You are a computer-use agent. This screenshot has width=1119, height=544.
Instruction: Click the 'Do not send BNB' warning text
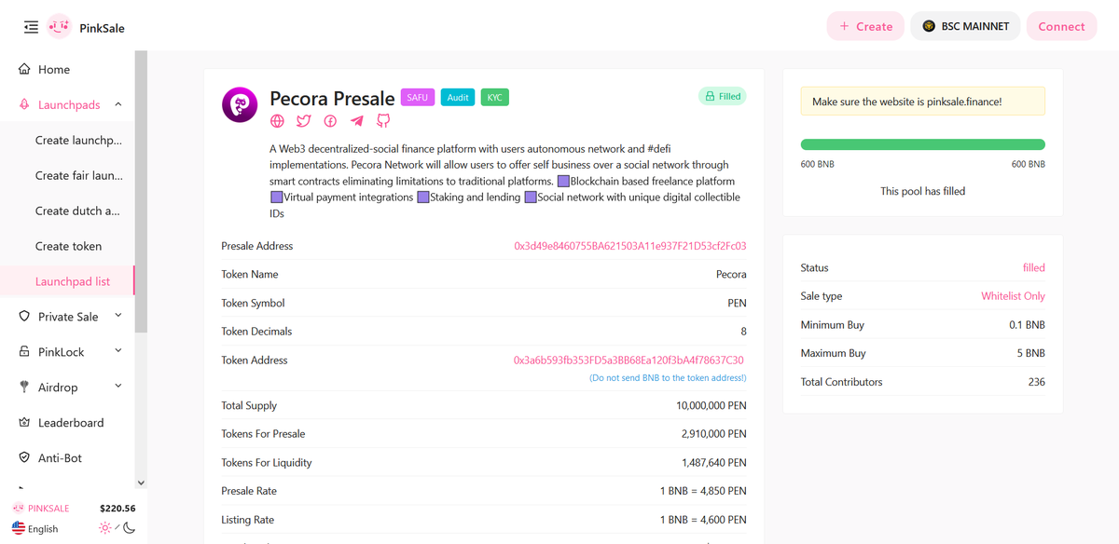tap(668, 377)
